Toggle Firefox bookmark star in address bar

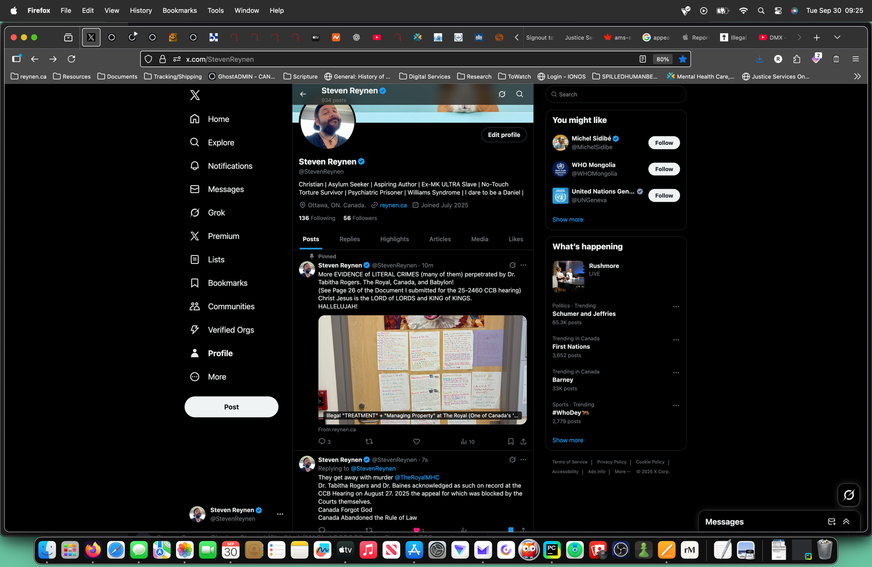683,59
